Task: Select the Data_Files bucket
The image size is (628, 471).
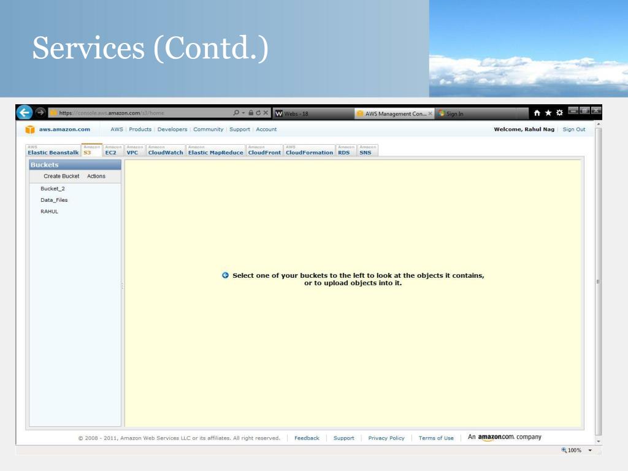Action: (54, 200)
